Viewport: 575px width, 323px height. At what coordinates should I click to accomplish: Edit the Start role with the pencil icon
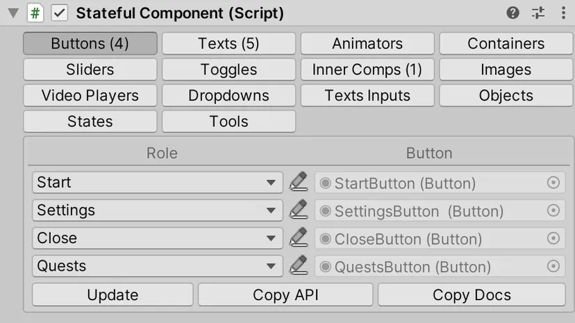point(299,182)
